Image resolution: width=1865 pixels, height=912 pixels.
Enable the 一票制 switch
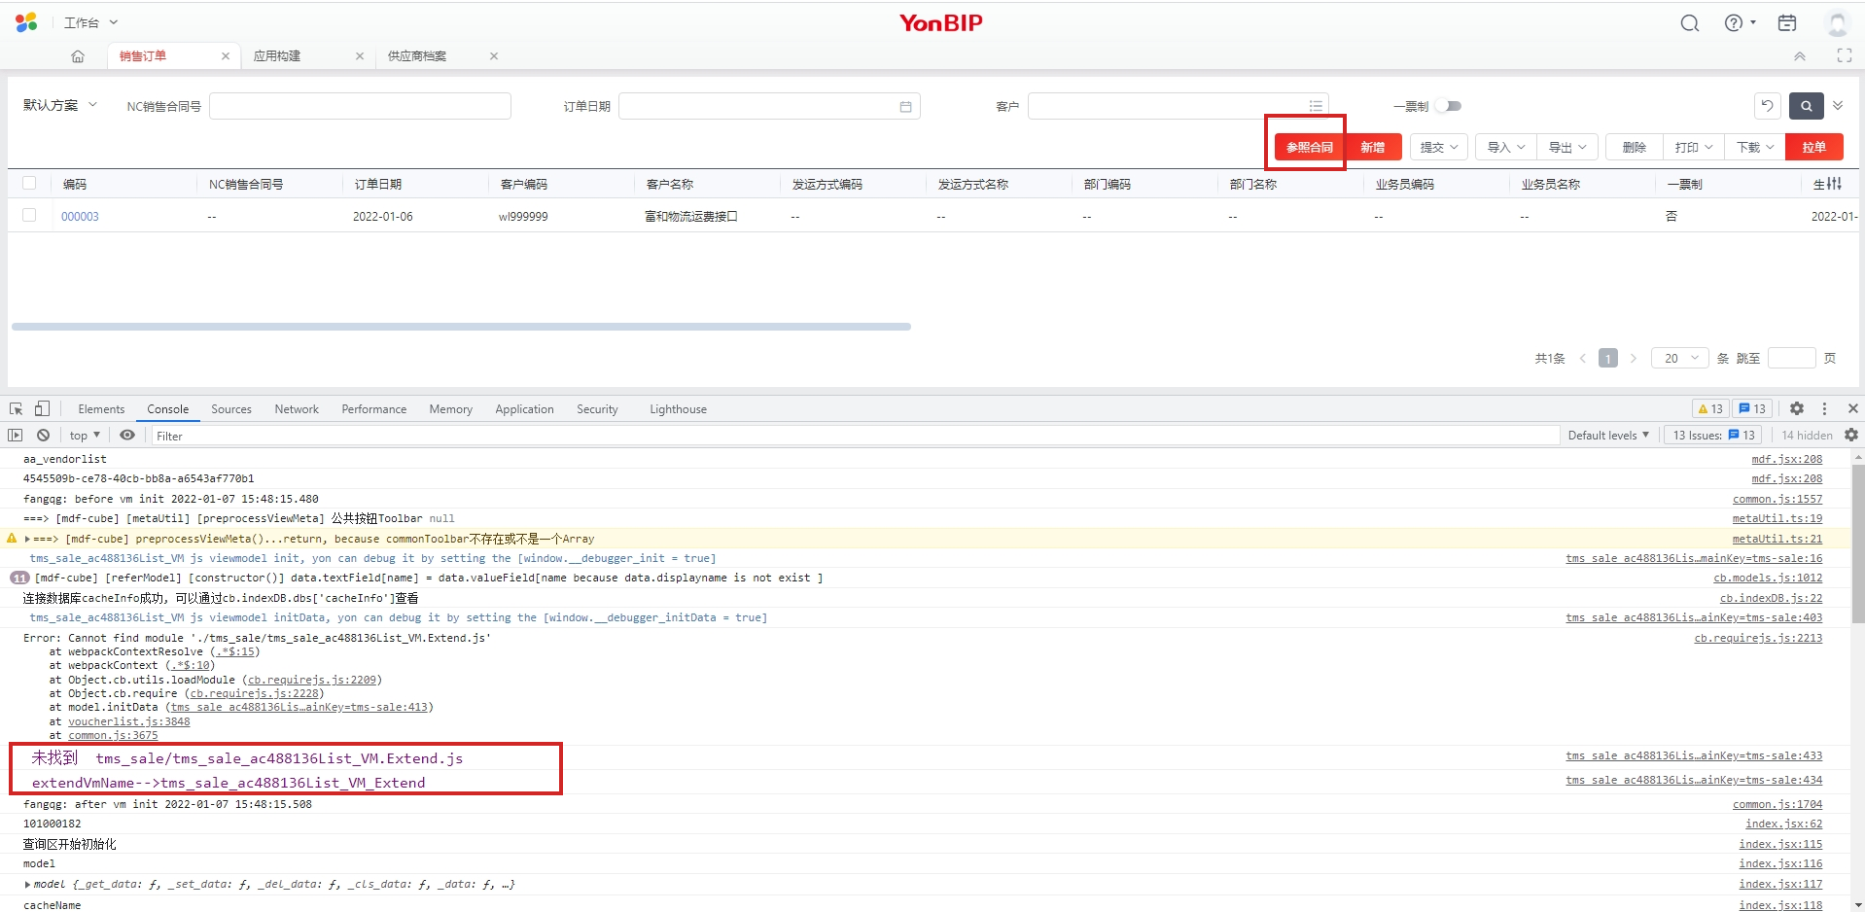coord(1450,106)
